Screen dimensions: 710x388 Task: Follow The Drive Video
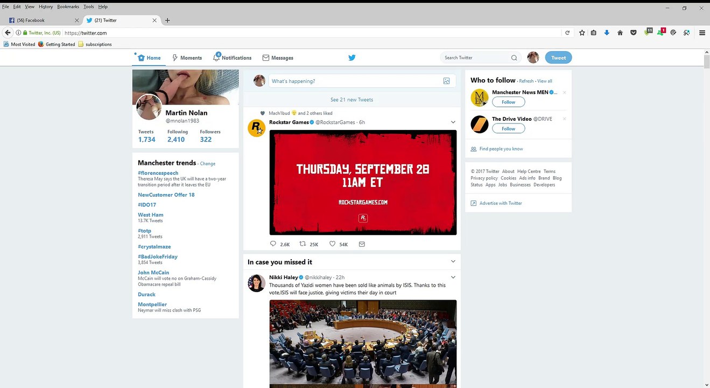click(508, 129)
